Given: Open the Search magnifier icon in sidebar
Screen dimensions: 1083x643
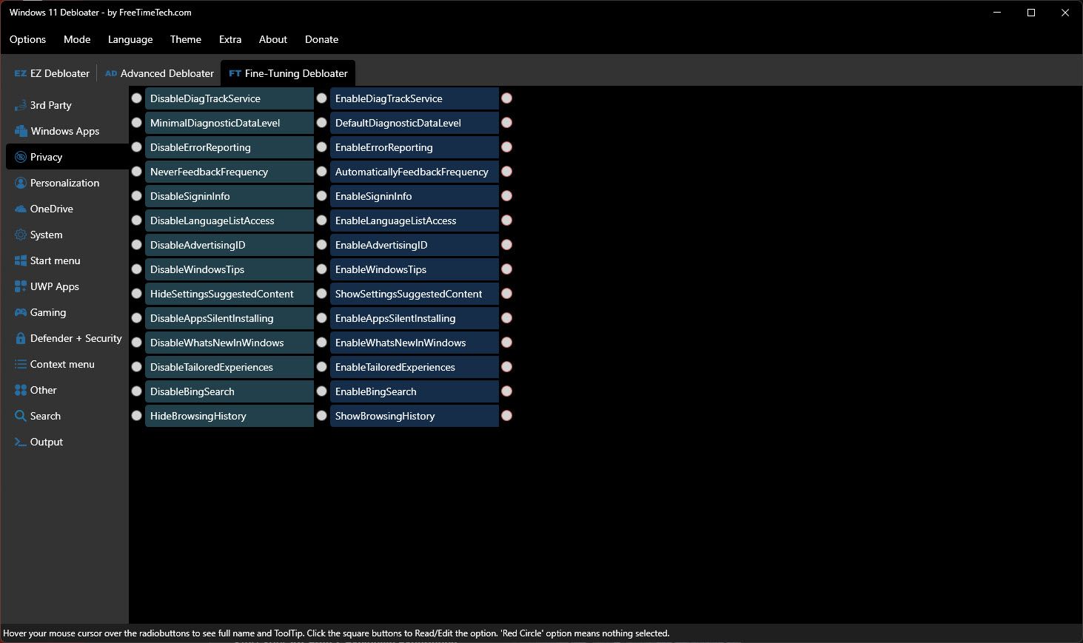Looking at the screenshot, I should pyautogui.click(x=21, y=416).
